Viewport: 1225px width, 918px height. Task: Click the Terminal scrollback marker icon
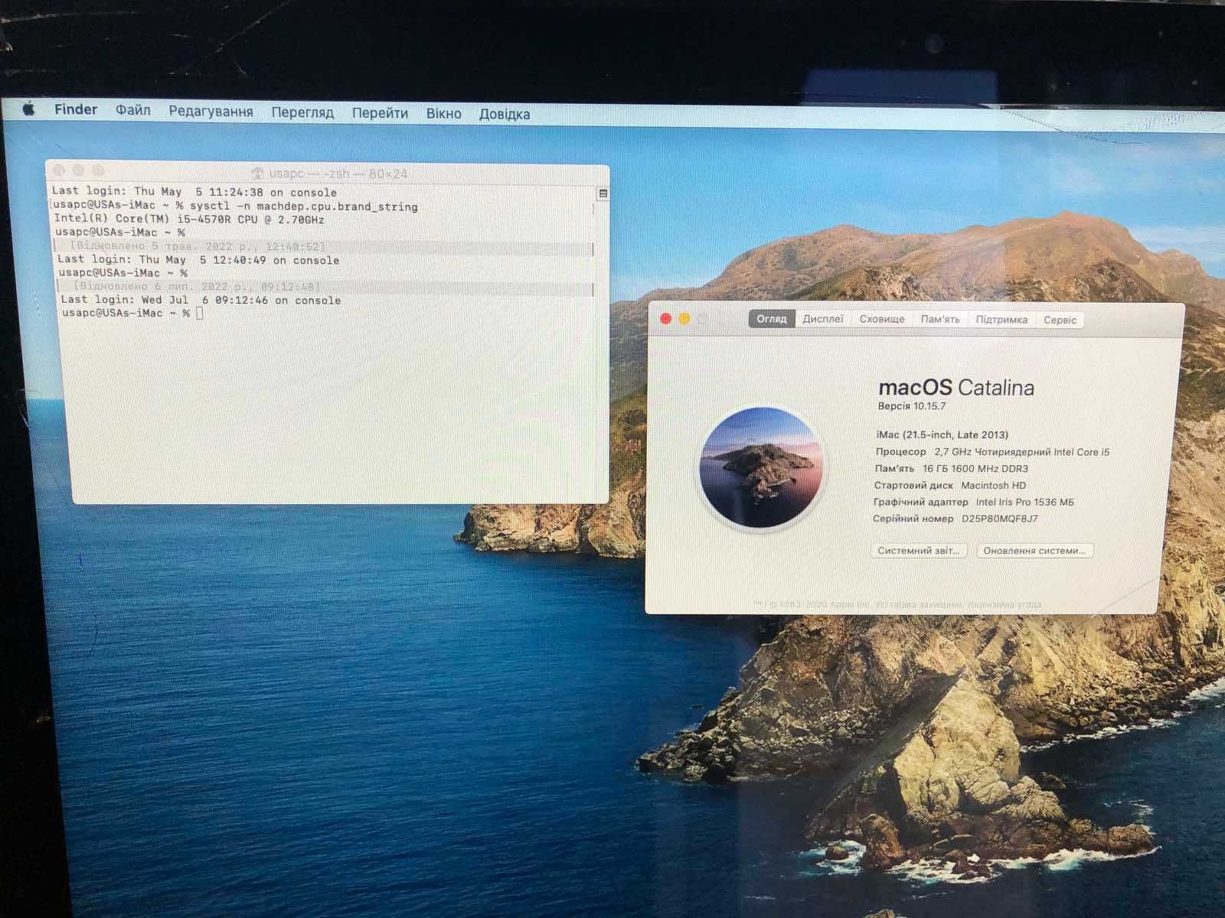point(603,194)
